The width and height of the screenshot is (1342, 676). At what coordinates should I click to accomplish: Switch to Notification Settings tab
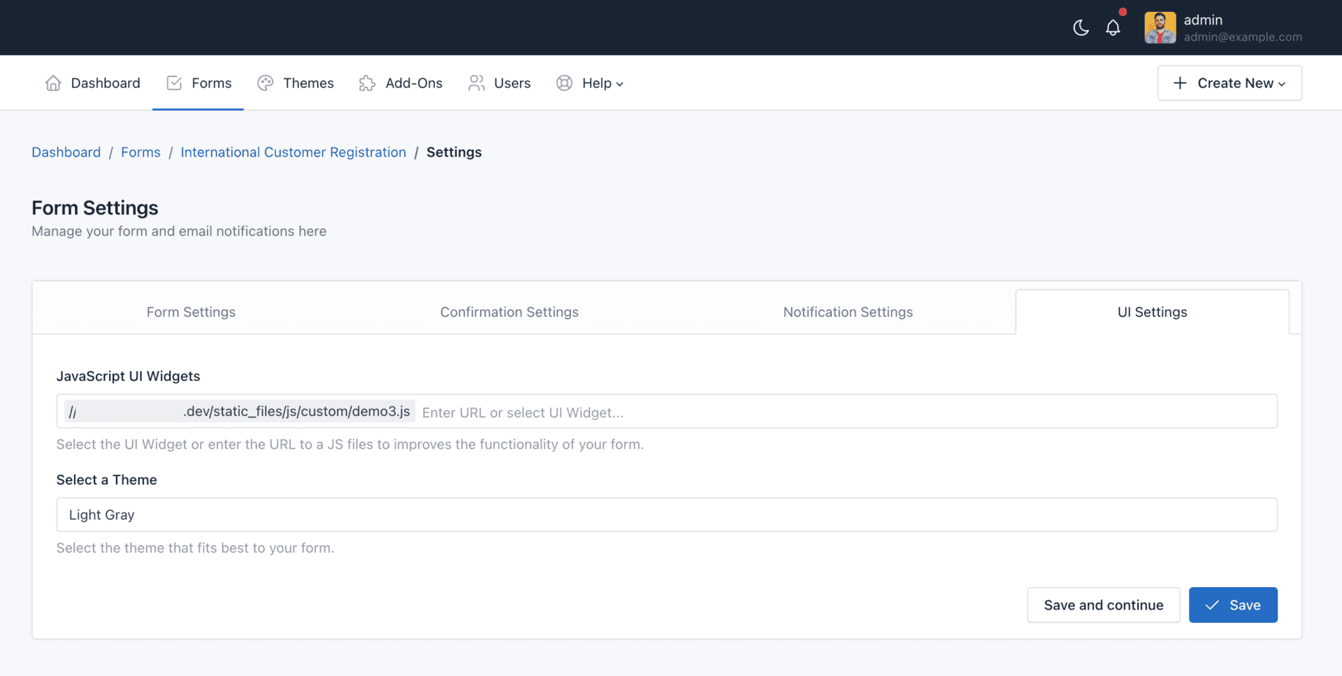coord(847,312)
